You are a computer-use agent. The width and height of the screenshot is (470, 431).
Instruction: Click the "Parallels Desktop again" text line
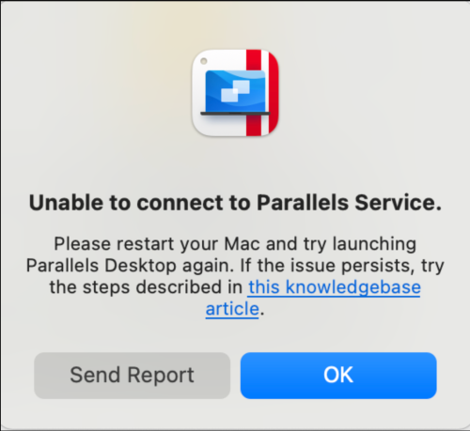[235, 266]
